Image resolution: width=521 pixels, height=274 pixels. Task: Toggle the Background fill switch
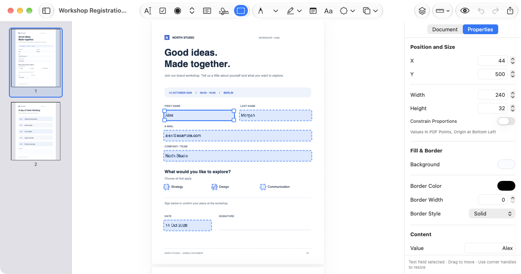(506, 164)
